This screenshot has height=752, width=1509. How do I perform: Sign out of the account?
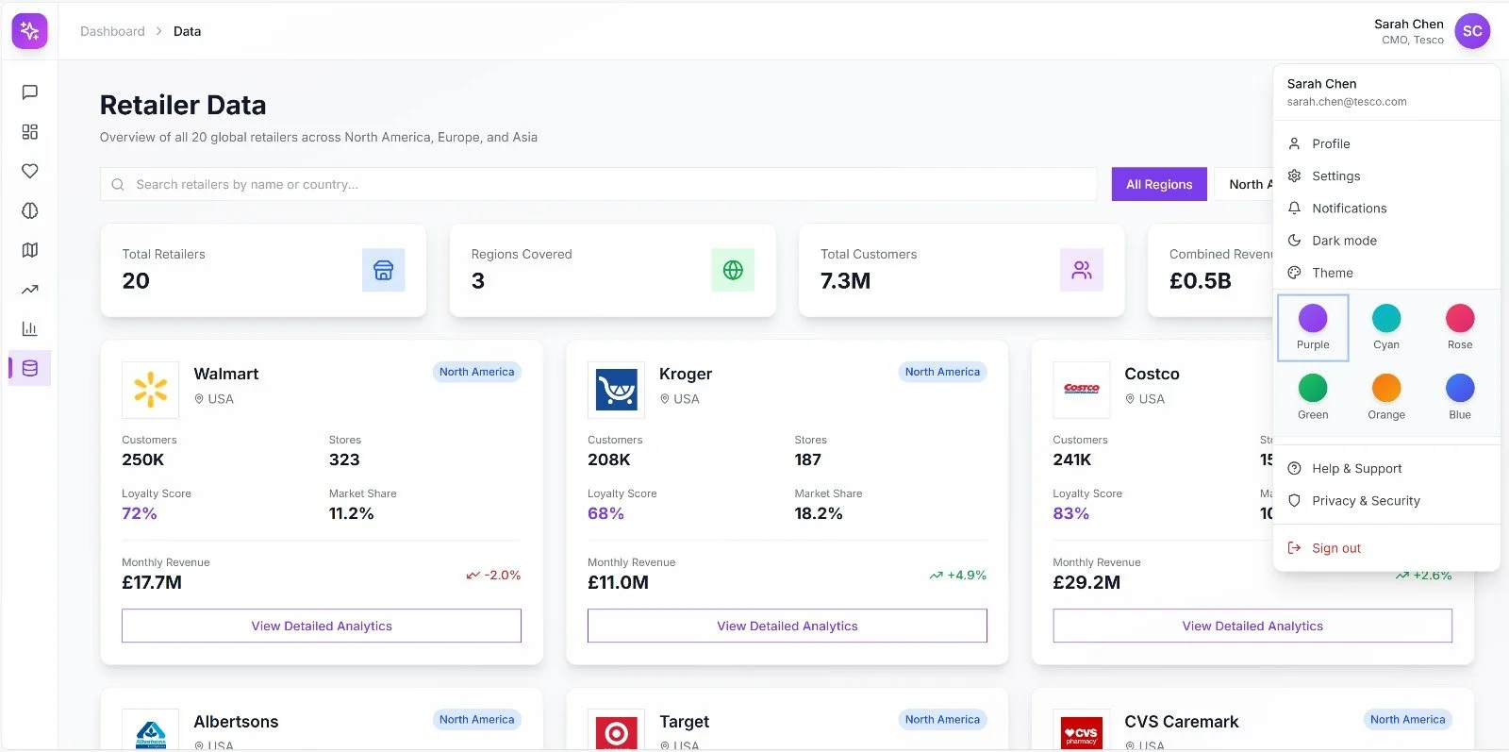point(1386,548)
